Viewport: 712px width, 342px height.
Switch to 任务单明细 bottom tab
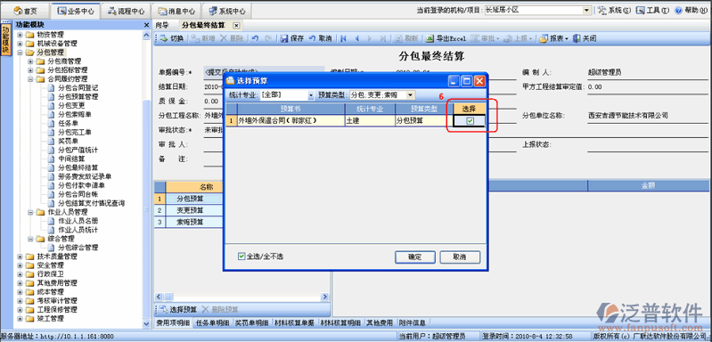point(213,323)
